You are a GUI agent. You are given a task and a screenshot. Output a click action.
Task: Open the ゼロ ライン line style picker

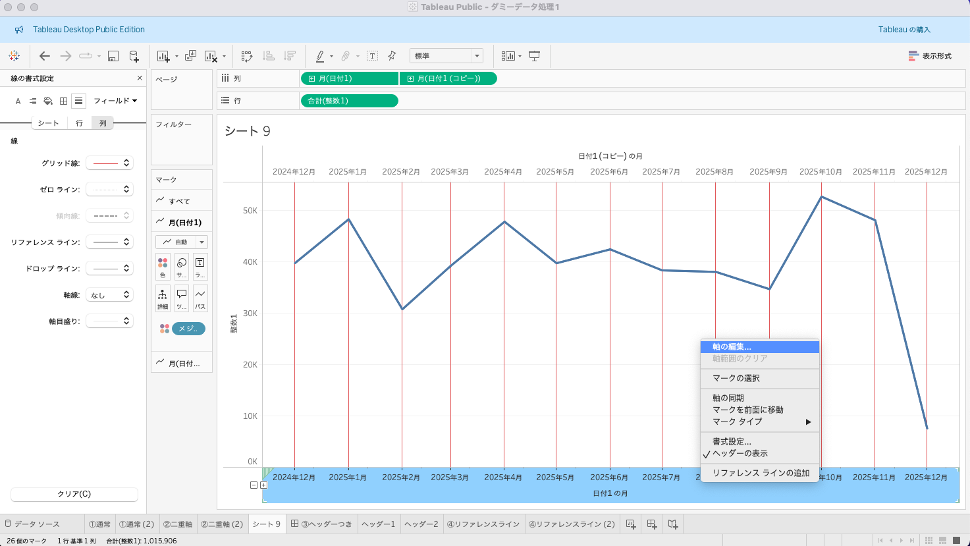click(x=109, y=189)
